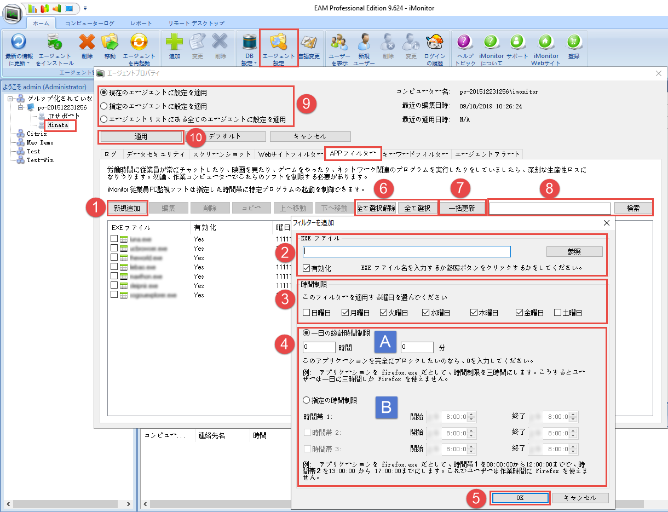Open the スクリーンショット tab
Screen dimensions: 668x512
[222, 154]
